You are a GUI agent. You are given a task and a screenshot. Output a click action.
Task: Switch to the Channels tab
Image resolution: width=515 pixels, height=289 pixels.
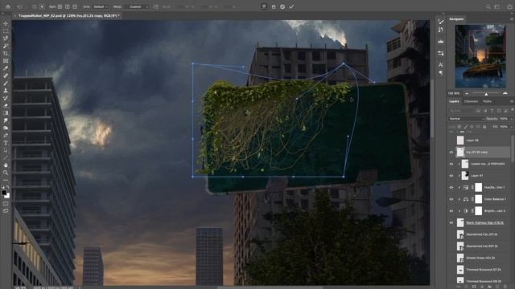[471, 102]
